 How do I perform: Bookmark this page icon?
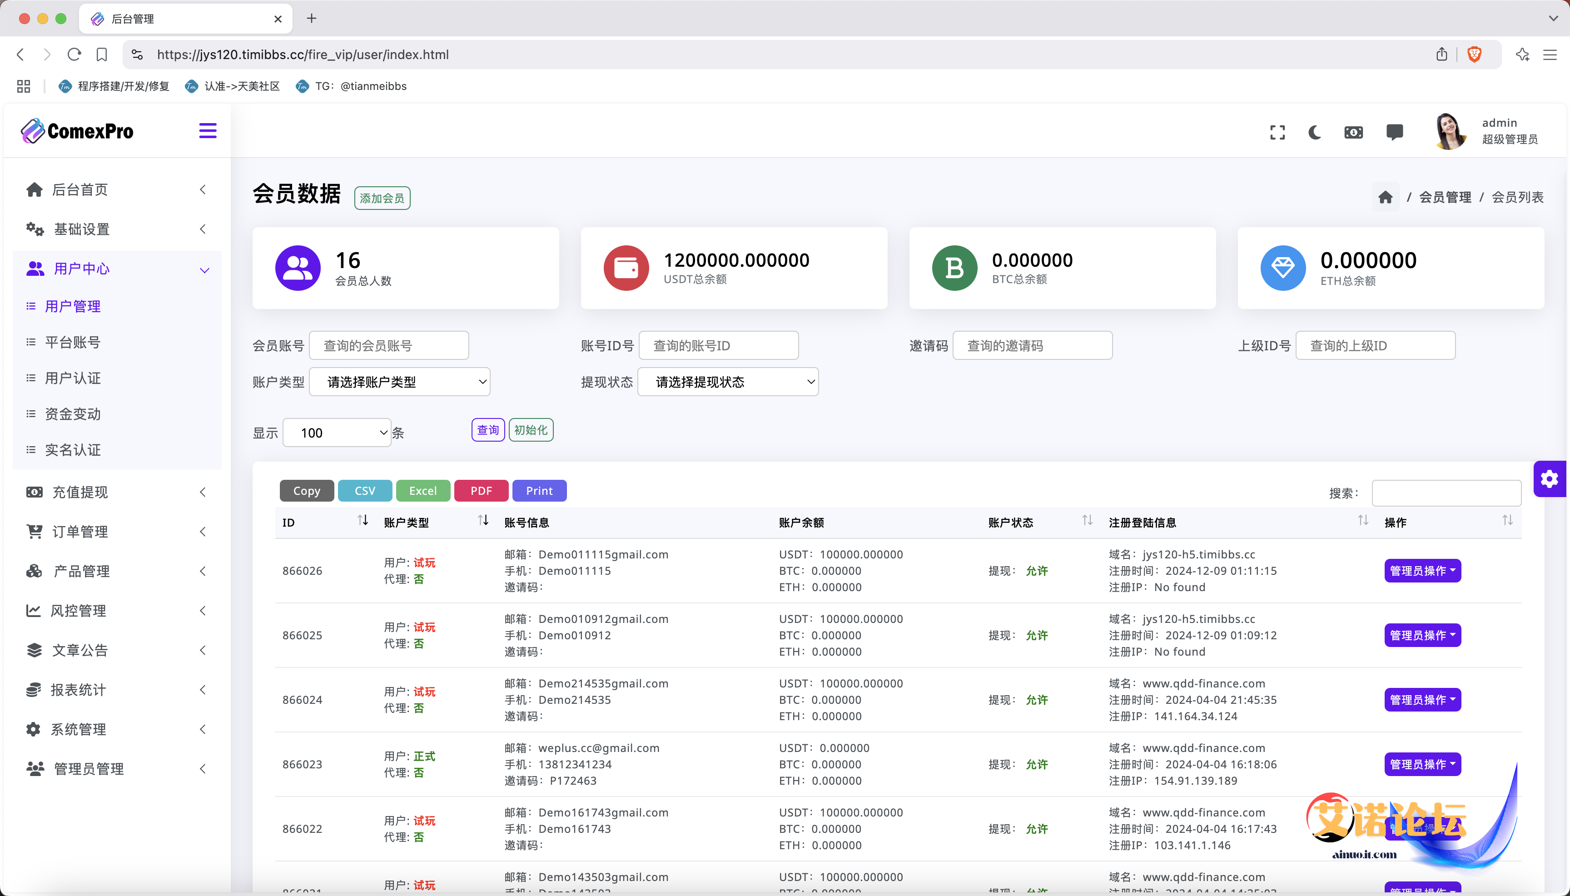(x=102, y=55)
